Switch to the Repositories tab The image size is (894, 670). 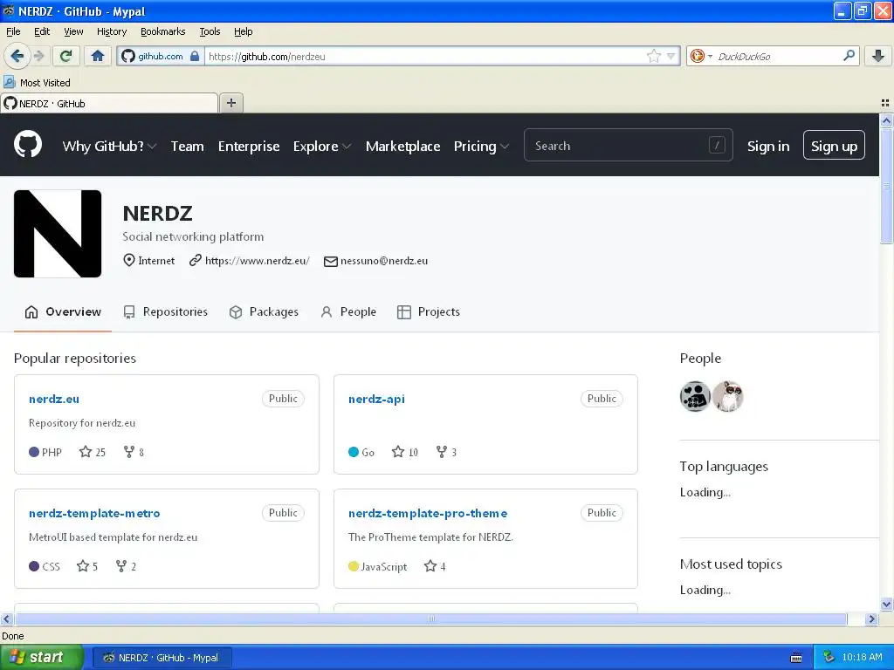coord(165,311)
